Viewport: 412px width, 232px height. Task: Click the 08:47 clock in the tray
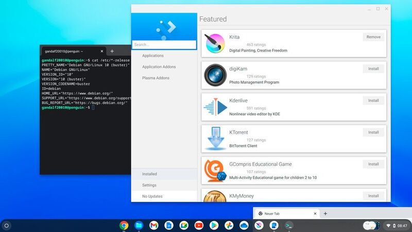[402, 226]
